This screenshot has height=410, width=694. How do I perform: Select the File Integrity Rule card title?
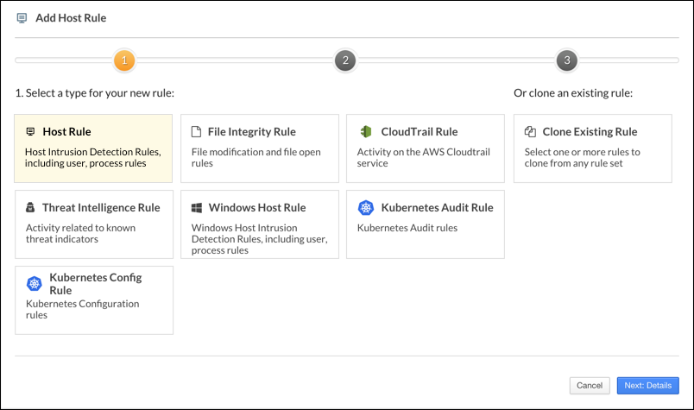[251, 132]
